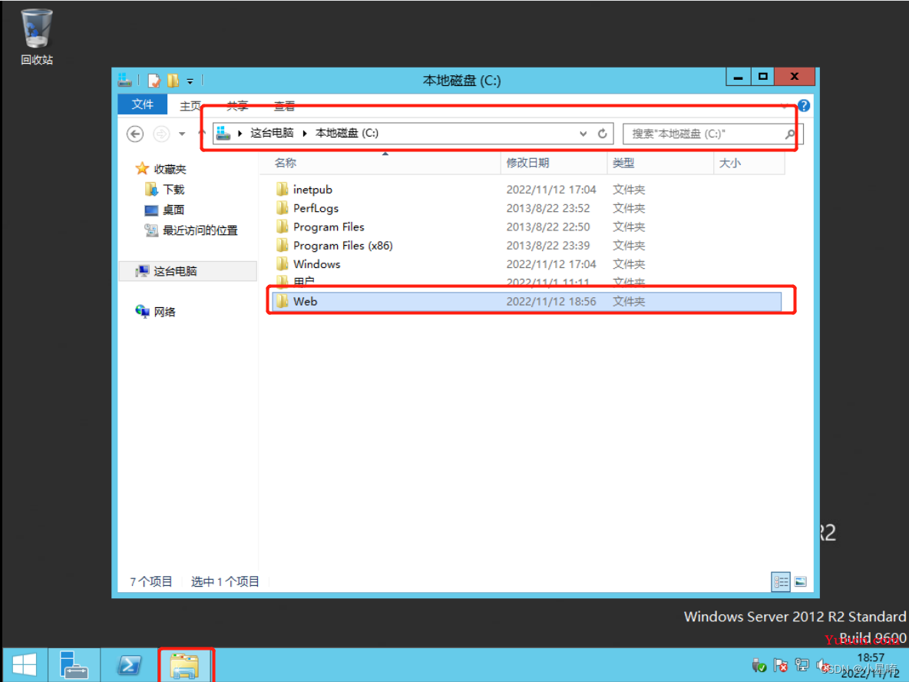The height and width of the screenshot is (682, 909).
Task: Select the PerfLogs folder icon
Action: (283, 207)
